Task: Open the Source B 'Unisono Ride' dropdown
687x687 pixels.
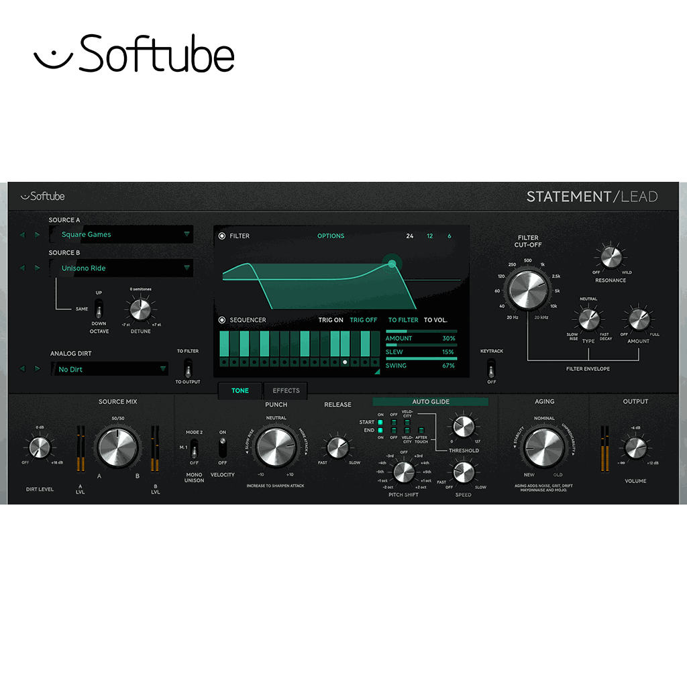Action: click(121, 268)
